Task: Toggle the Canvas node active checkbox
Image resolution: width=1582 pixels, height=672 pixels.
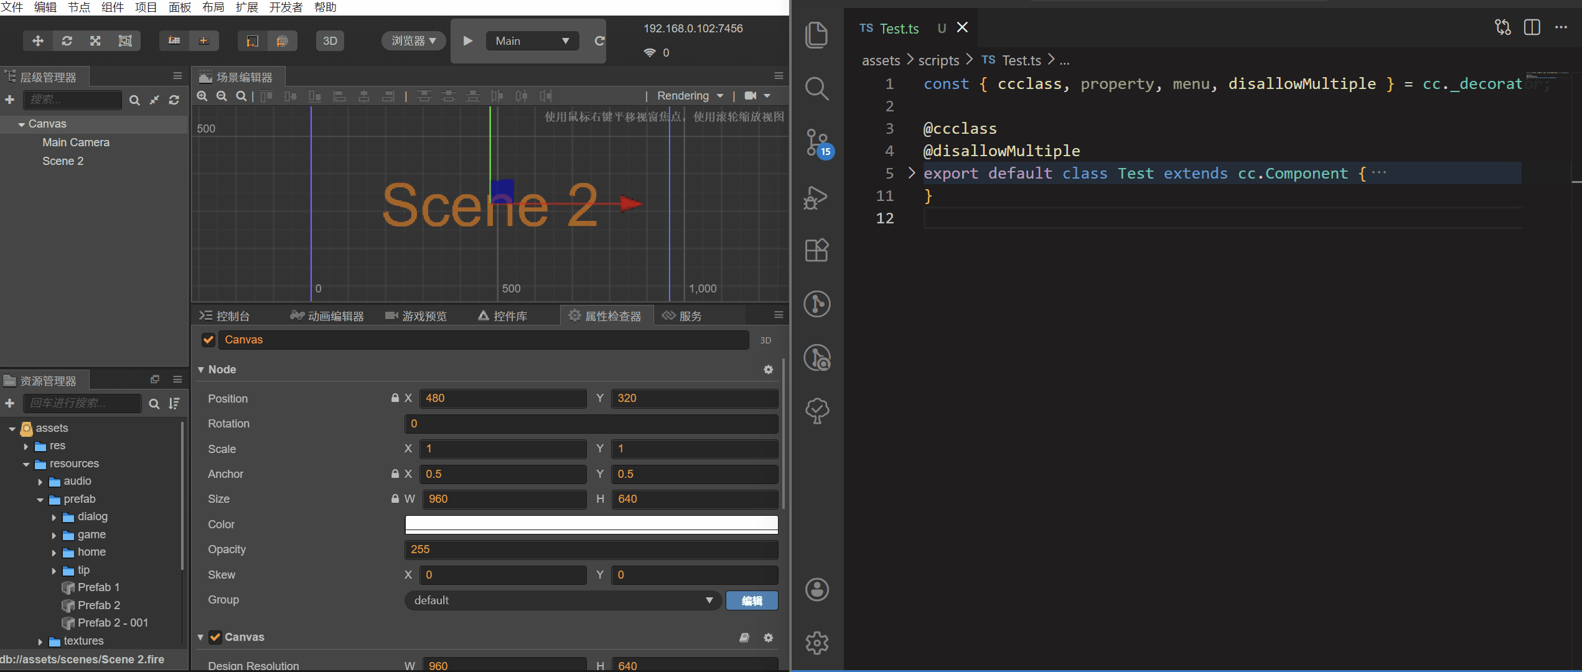Action: pos(208,340)
